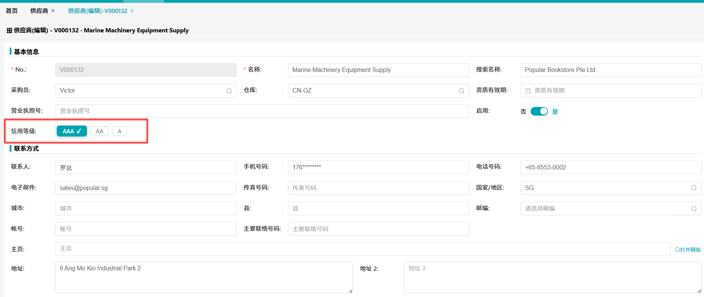Open the 国家/地区 SG selector
Image resolution: width=704 pixels, height=297 pixels.
click(x=607, y=188)
